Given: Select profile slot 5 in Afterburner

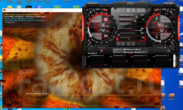Looking at the screenshot, I should click(x=165, y=51).
